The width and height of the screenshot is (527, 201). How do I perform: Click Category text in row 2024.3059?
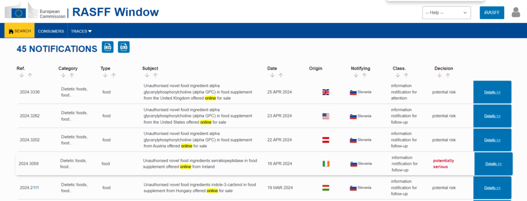point(73,164)
